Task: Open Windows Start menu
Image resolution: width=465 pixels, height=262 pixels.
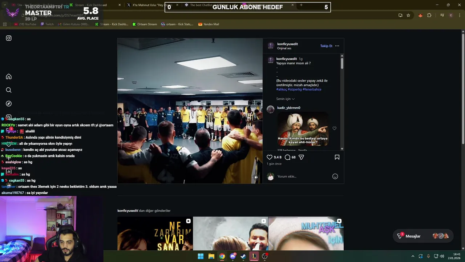Action: 201,256
